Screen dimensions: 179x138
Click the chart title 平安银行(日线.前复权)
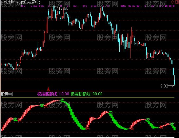[x=21, y=2]
